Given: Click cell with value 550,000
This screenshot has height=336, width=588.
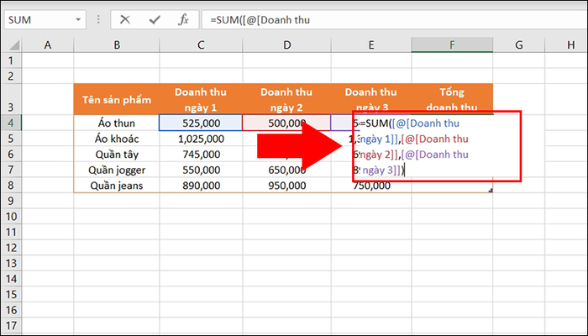Looking at the screenshot, I should point(201,170).
